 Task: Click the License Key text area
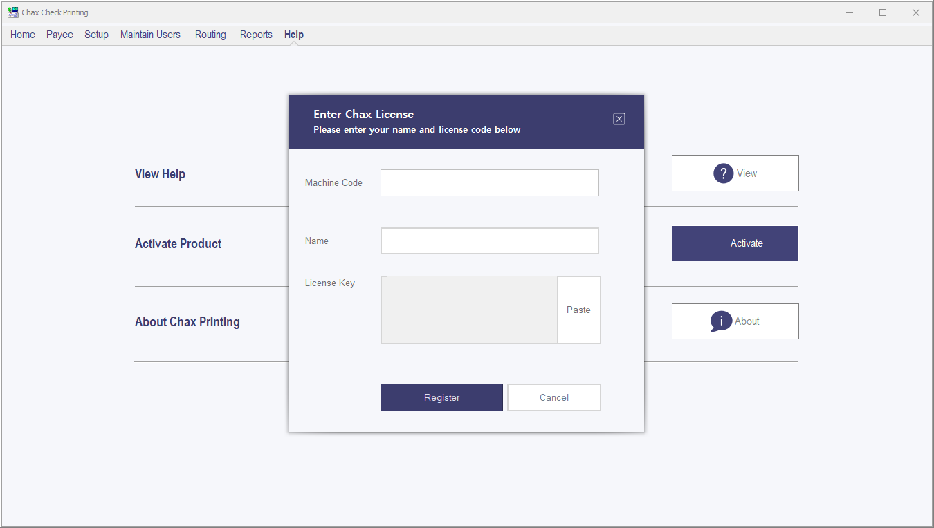(x=469, y=310)
